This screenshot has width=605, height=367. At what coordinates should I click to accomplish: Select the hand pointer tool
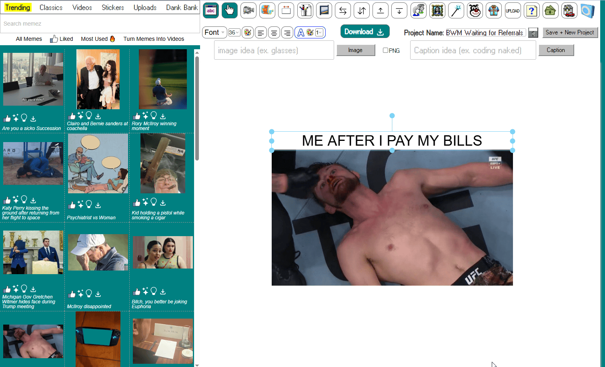(x=230, y=10)
